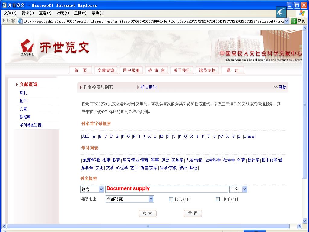Click the journal name search field
Viewport: 309px width, 232px height.
click(167, 189)
